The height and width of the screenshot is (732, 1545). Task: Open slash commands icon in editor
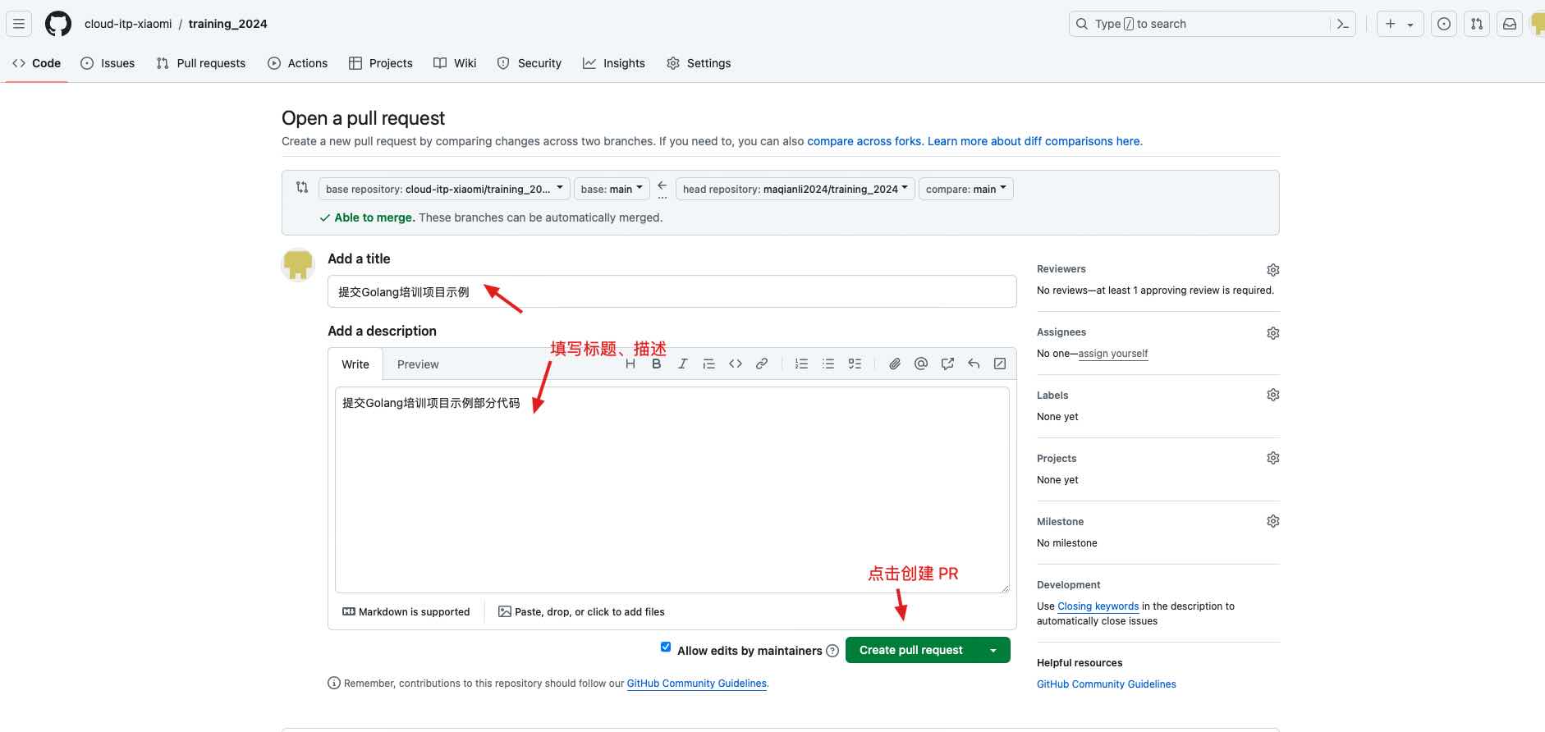point(1000,364)
